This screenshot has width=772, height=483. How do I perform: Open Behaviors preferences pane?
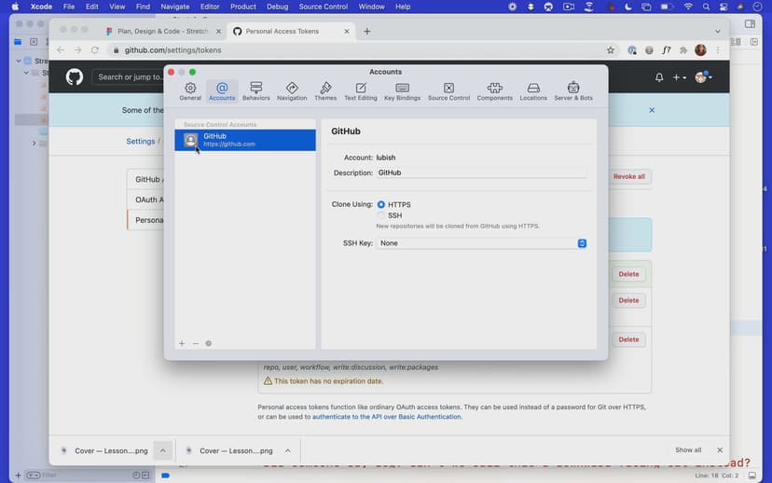point(255,90)
